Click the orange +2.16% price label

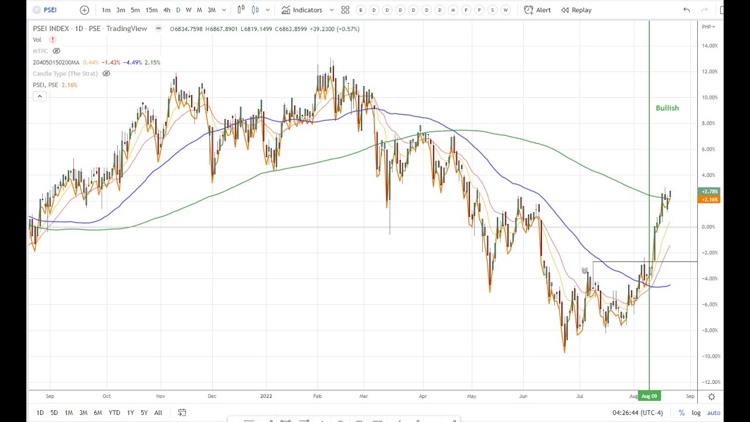click(710, 199)
